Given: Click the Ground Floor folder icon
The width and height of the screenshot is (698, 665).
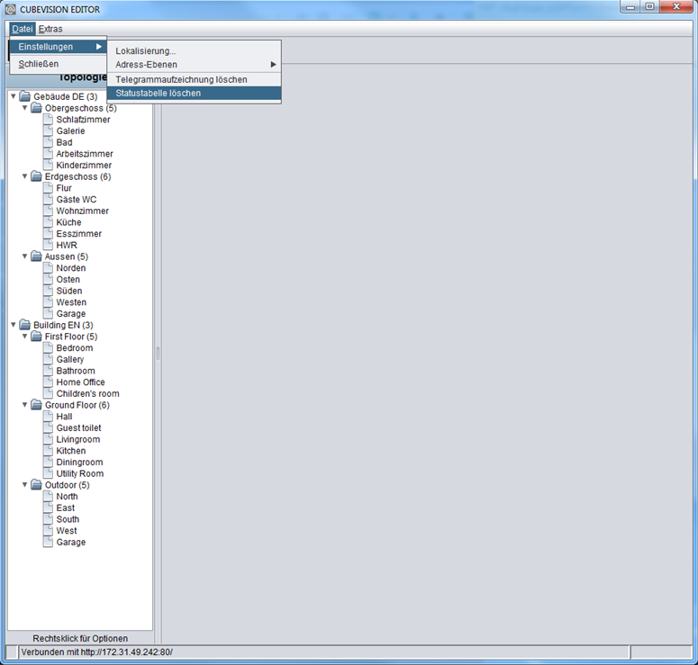Looking at the screenshot, I should [x=36, y=405].
